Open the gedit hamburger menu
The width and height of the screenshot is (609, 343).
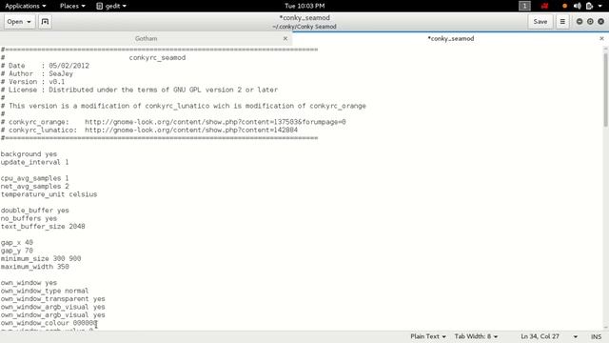[562, 22]
